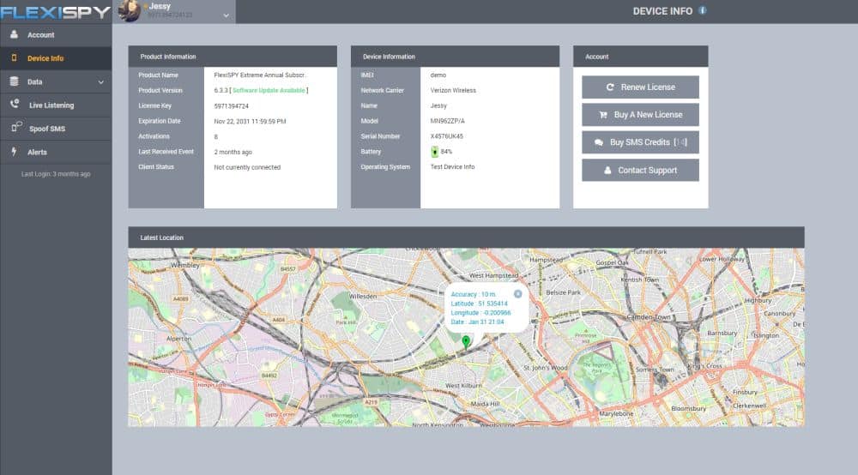This screenshot has height=475, width=858.
Task: Click the Device Info phone icon
Action: 15,58
